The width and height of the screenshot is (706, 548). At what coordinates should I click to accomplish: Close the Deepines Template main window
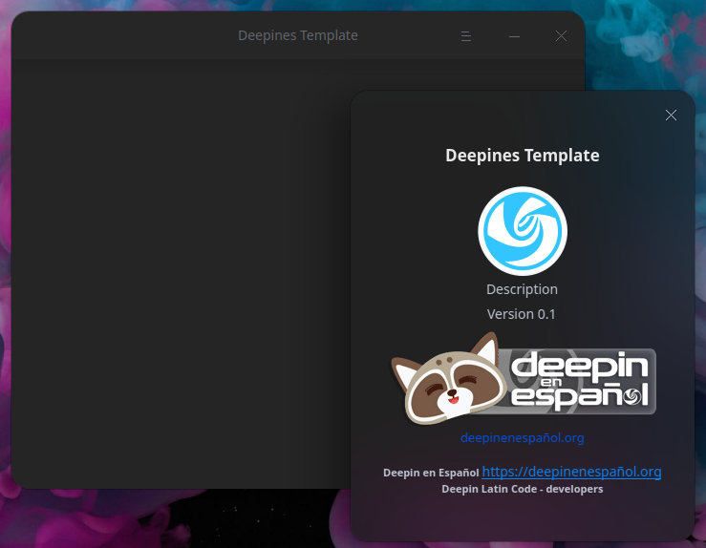tap(561, 36)
